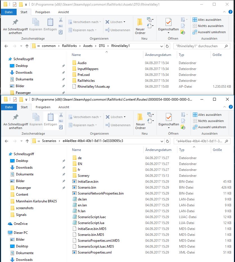235x262 pixels.
Task: Refresh the RhineValley1 folder view
Action: [x=167, y=46]
